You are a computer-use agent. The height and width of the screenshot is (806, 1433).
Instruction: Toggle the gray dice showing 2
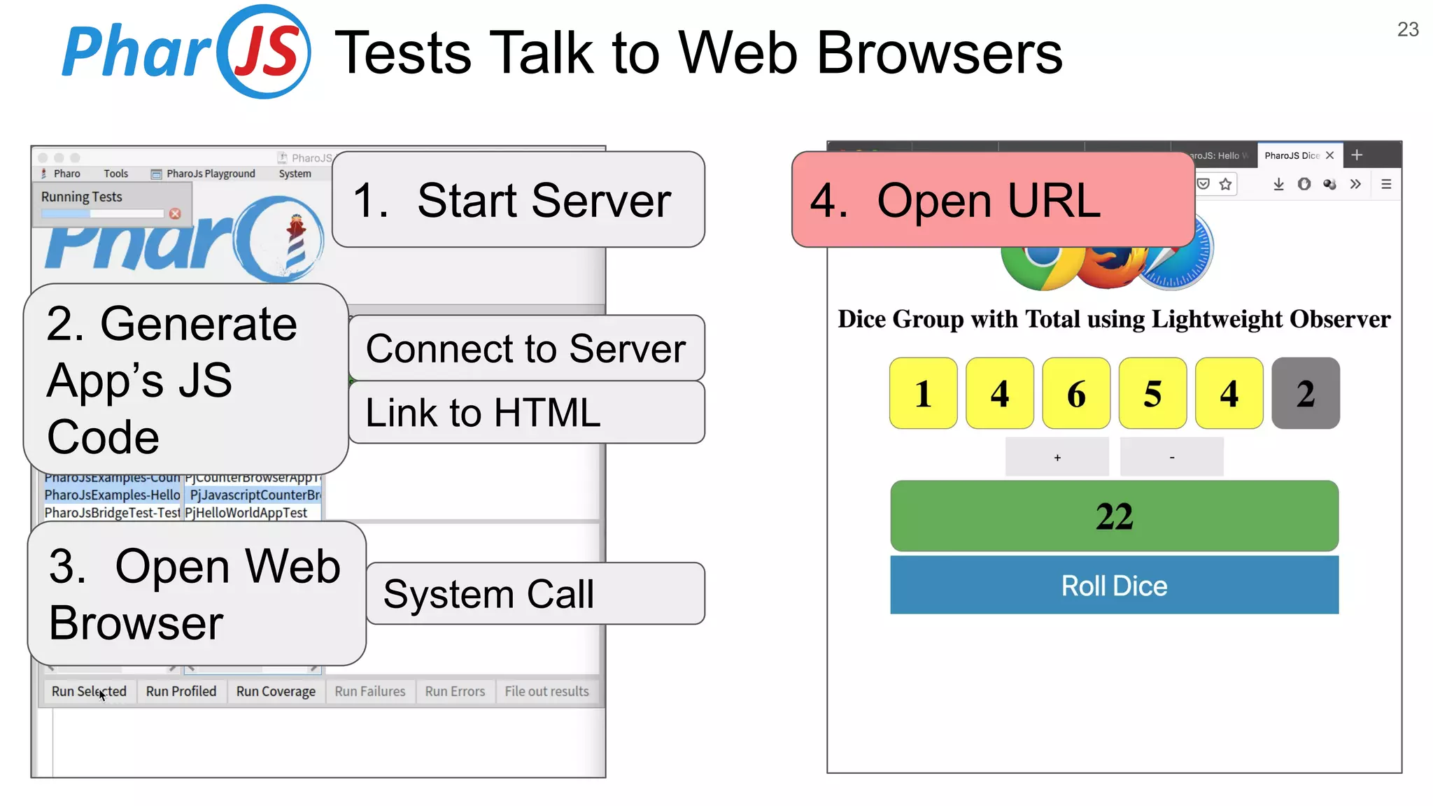point(1305,393)
